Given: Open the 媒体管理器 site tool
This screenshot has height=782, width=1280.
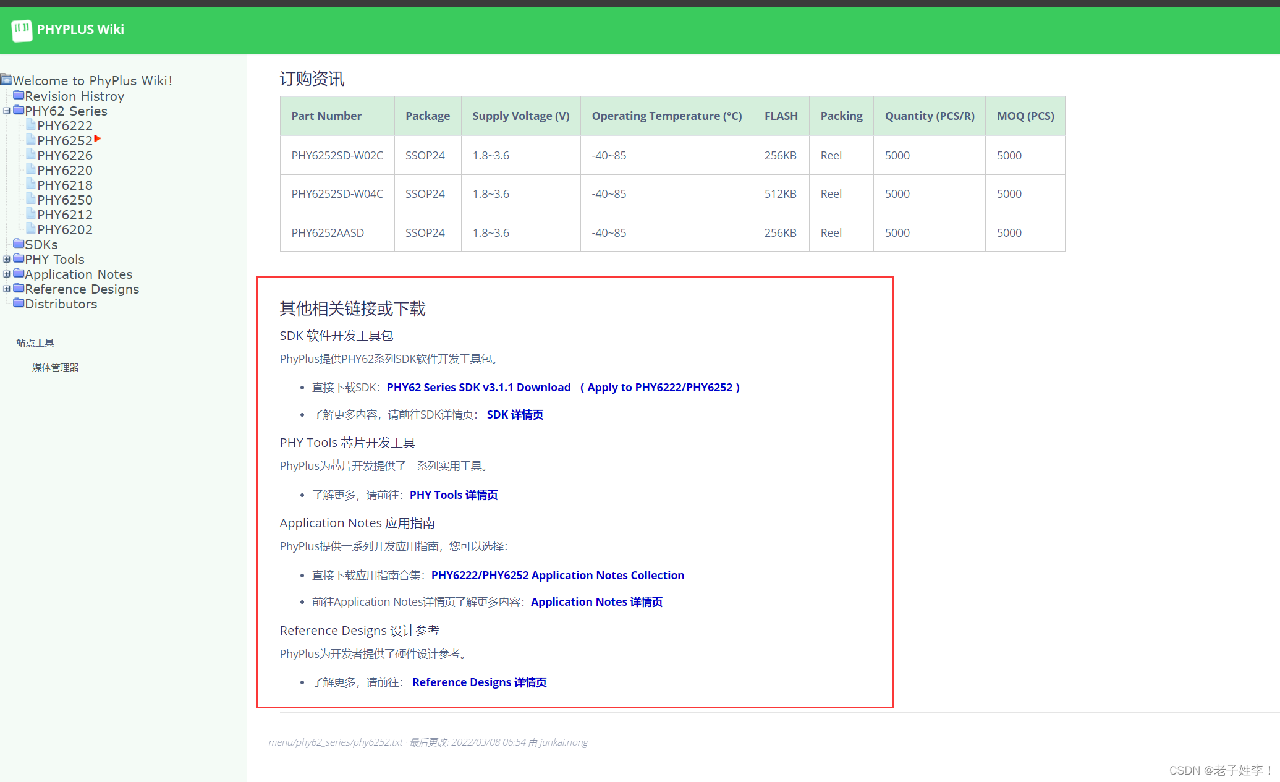Looking at the screenshot, I should tap(55, 368).
